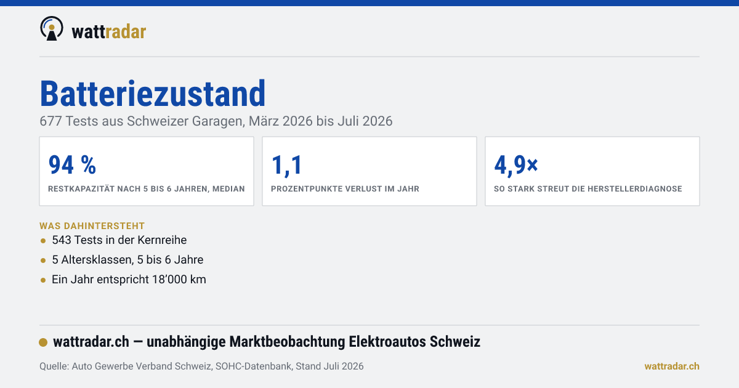Image resolution: width=739 pixels, height=388 pixels.
Task: Click the '94 %' stat value
Action: [72, 164]
